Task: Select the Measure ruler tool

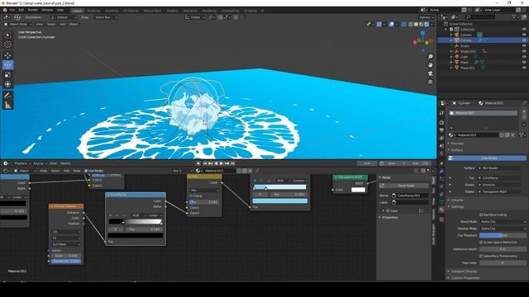Action: pyautogui.click(x=7, y=105)
